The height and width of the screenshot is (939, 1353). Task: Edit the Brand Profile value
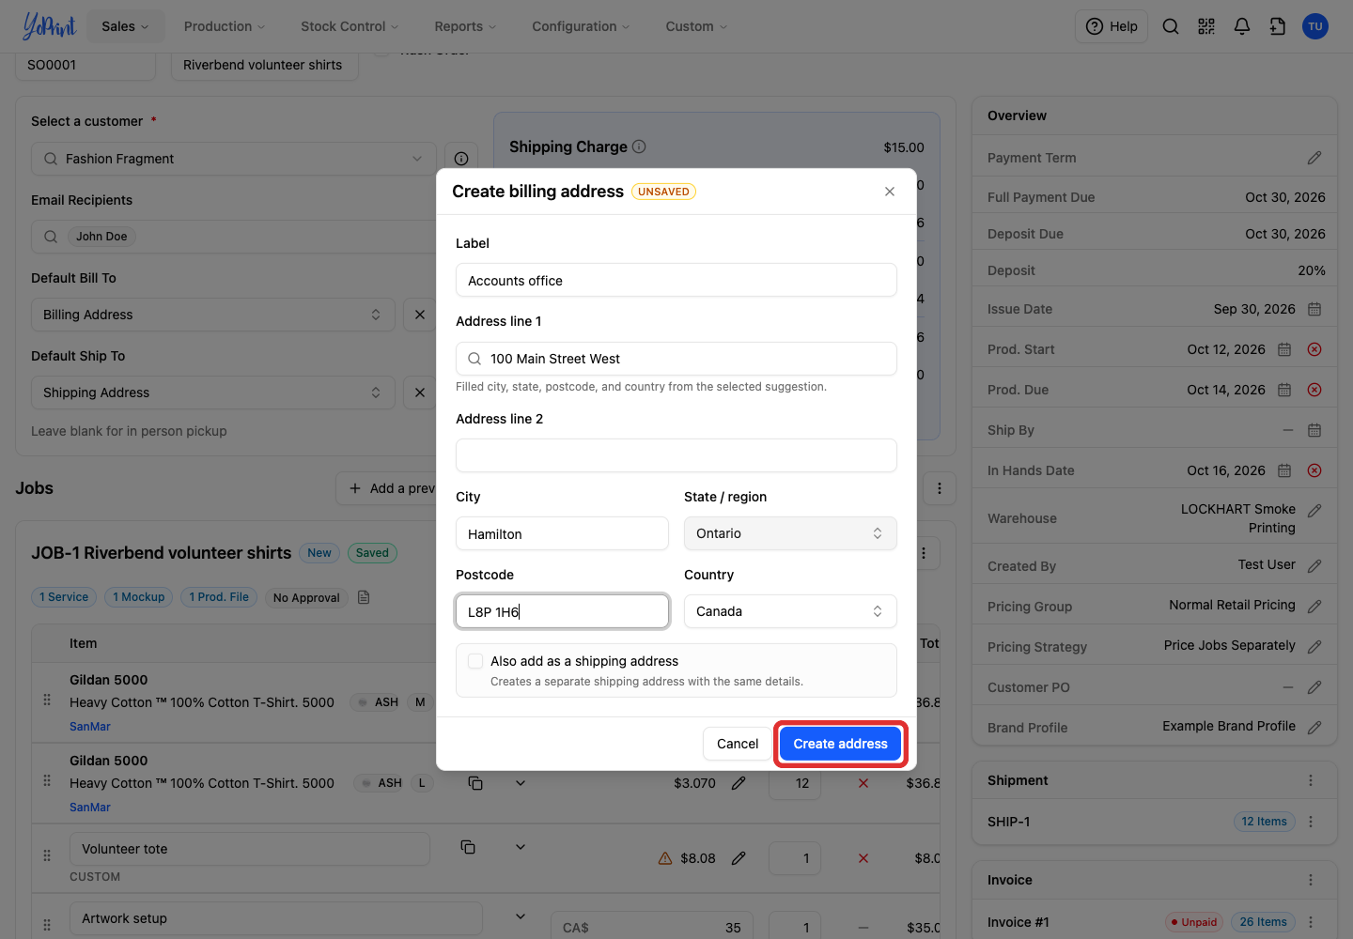[x=1314, y=728]
